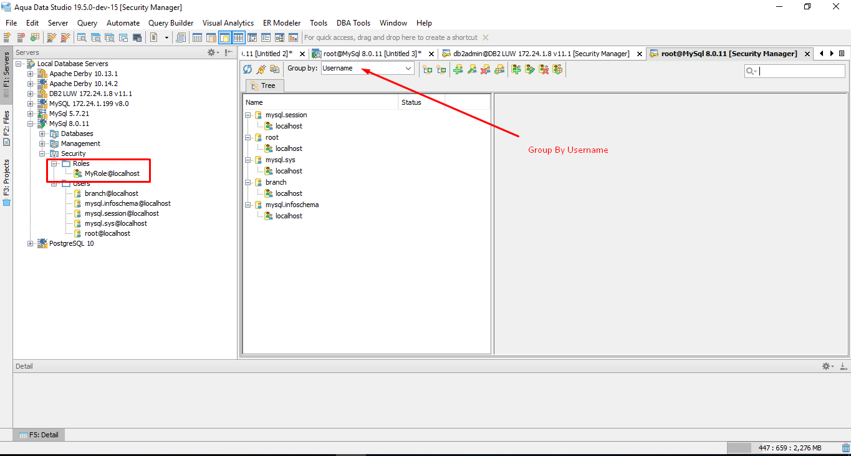The image size is (851, 456).
Task: Open the F2: Files side tab
Action: 6,128
